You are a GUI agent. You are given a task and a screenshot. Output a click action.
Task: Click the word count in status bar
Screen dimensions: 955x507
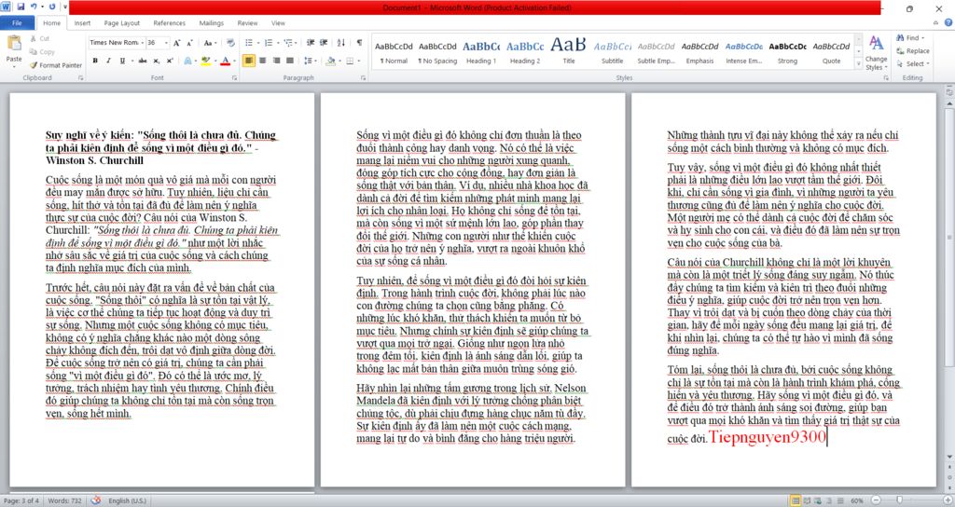[64, 500]
